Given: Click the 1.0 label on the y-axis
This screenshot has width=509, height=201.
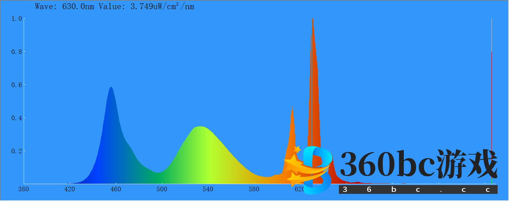Looking at the screenshot, I should pos(17,19).
